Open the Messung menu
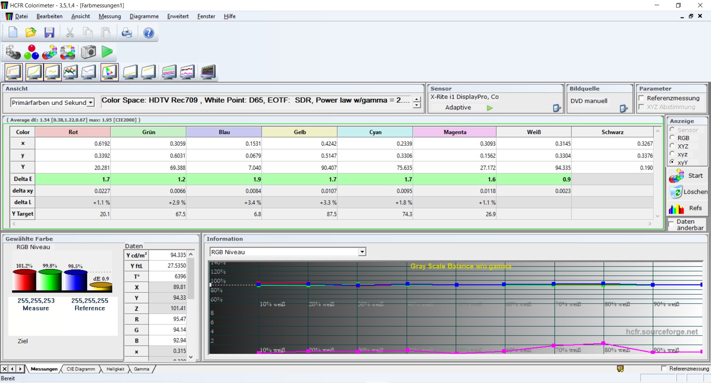Image resolution: width=711 pixels, height=383 pixels. (109, 16)
